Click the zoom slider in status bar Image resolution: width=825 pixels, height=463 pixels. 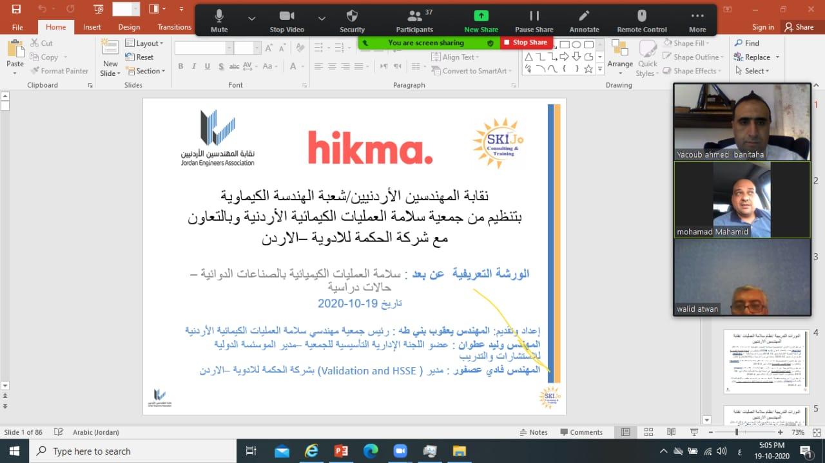click(x=737, y=432)
